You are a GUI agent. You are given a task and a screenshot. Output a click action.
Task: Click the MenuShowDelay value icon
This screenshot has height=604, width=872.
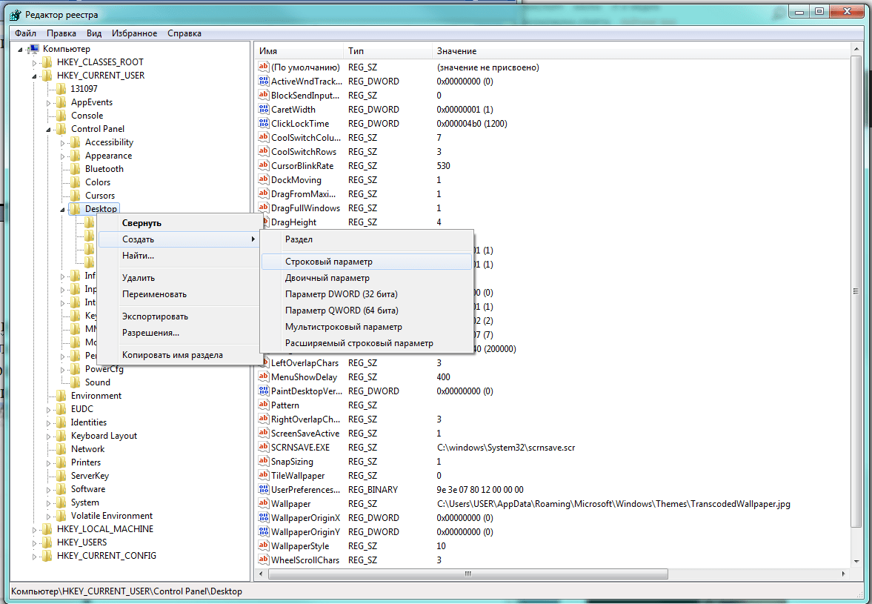263,377
